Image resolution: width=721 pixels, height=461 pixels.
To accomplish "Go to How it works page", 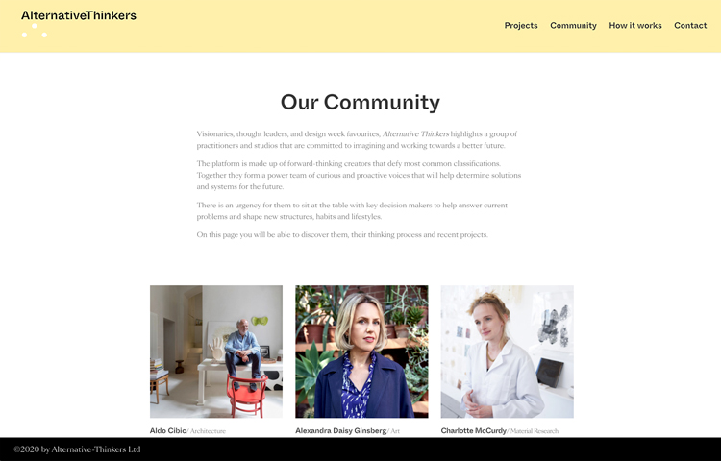I will pyautogui.click(x=635, y=26).
